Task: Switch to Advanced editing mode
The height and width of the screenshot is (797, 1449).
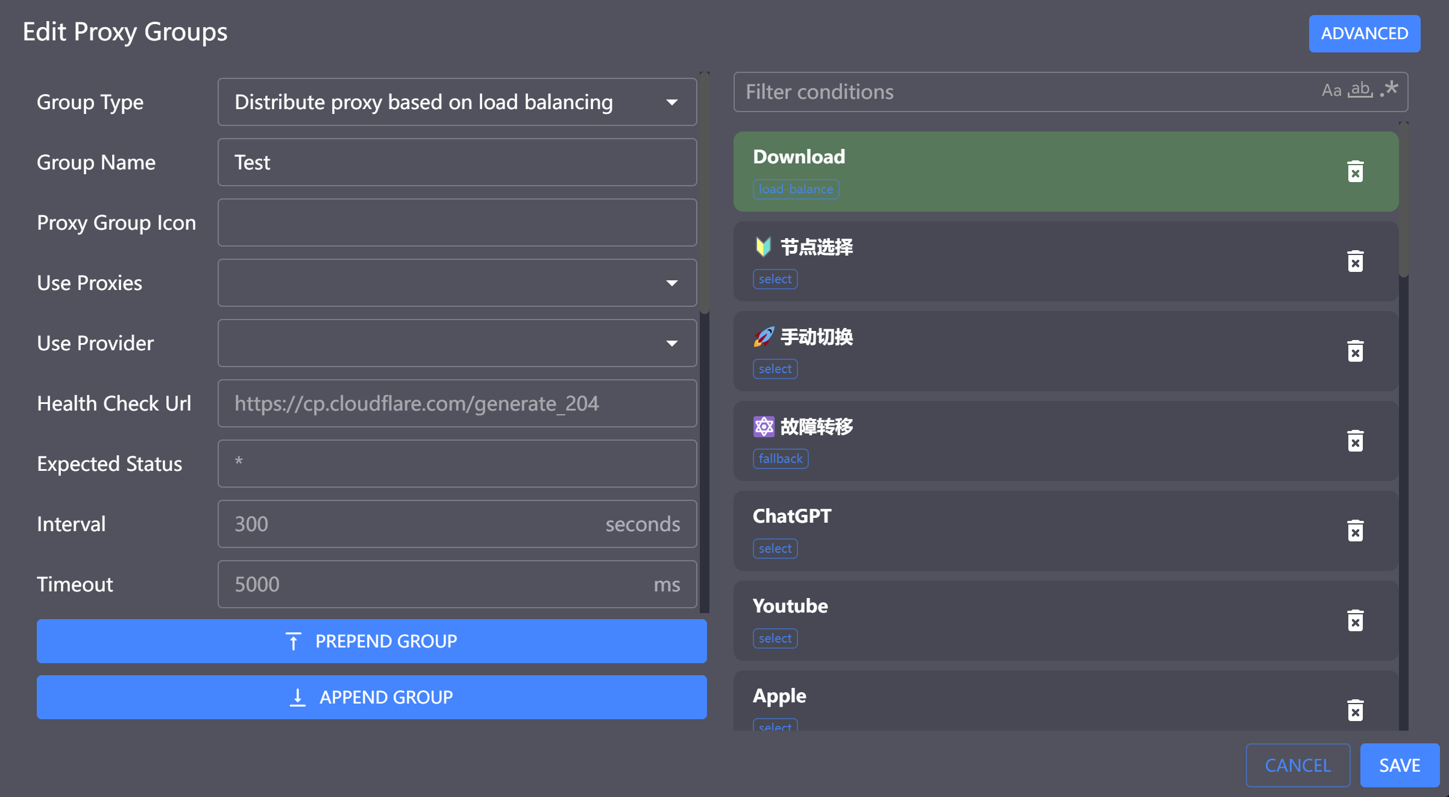Action: click(1364, 34)
